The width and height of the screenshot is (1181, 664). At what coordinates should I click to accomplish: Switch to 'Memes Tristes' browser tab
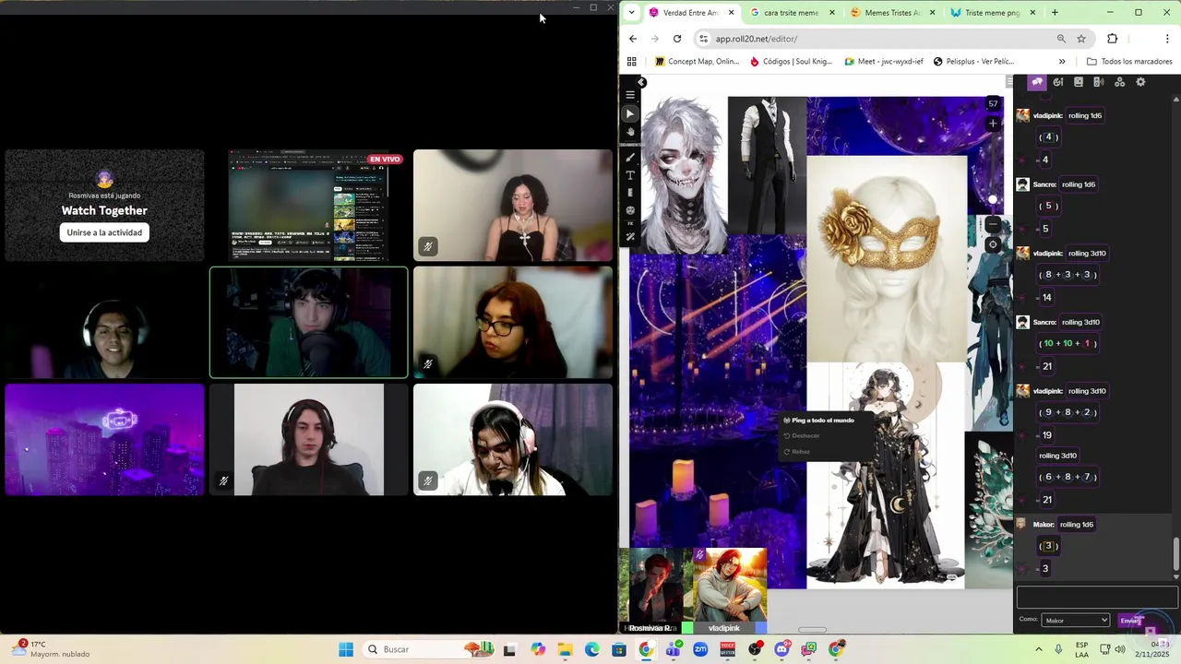point(892,13)
